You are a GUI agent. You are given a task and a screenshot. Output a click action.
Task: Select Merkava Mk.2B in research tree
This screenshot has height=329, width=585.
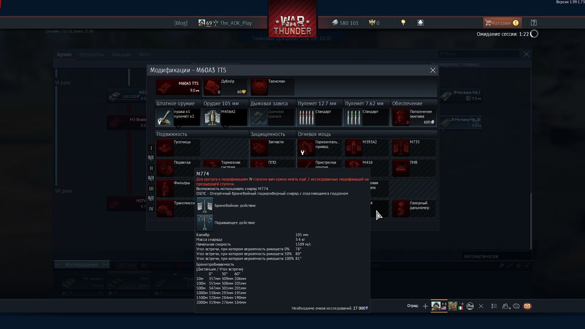click(x=461, y=122)
